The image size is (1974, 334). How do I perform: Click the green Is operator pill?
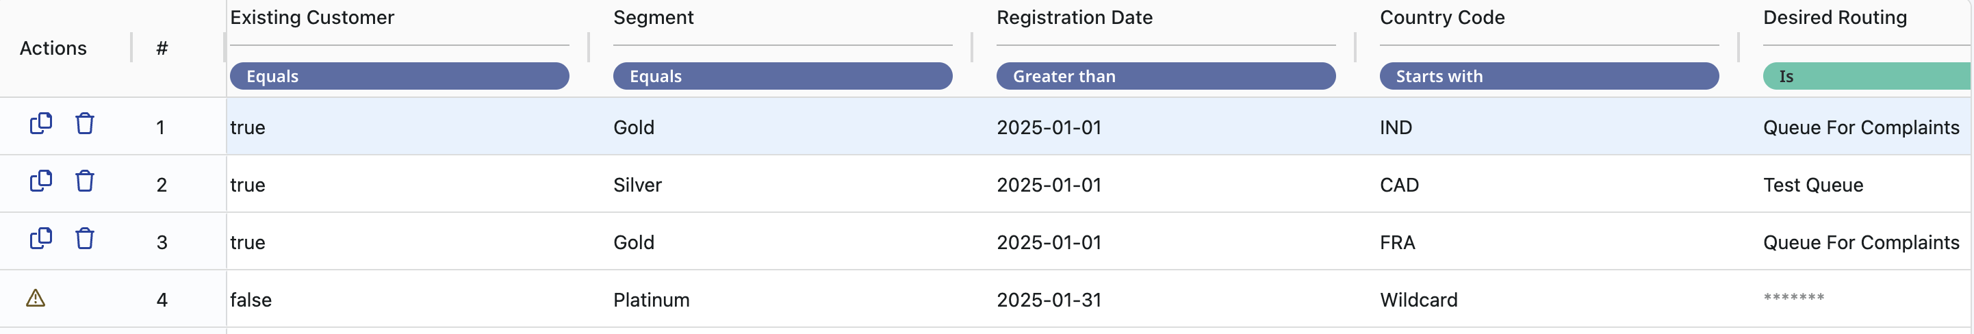pyautogui.click(x=1865, y=77)
